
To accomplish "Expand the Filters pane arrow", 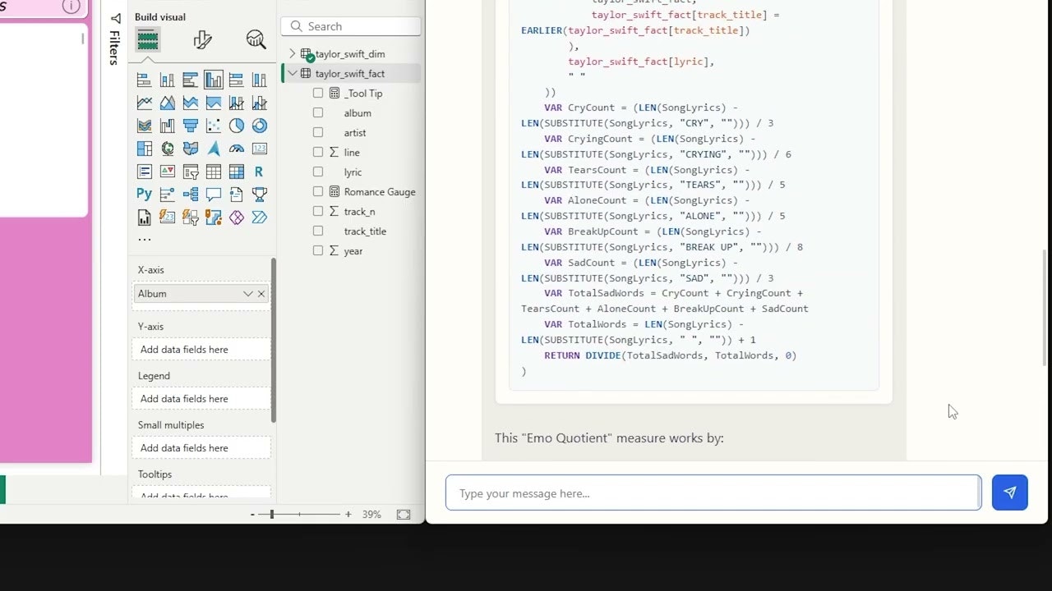I will coord(115,18).
